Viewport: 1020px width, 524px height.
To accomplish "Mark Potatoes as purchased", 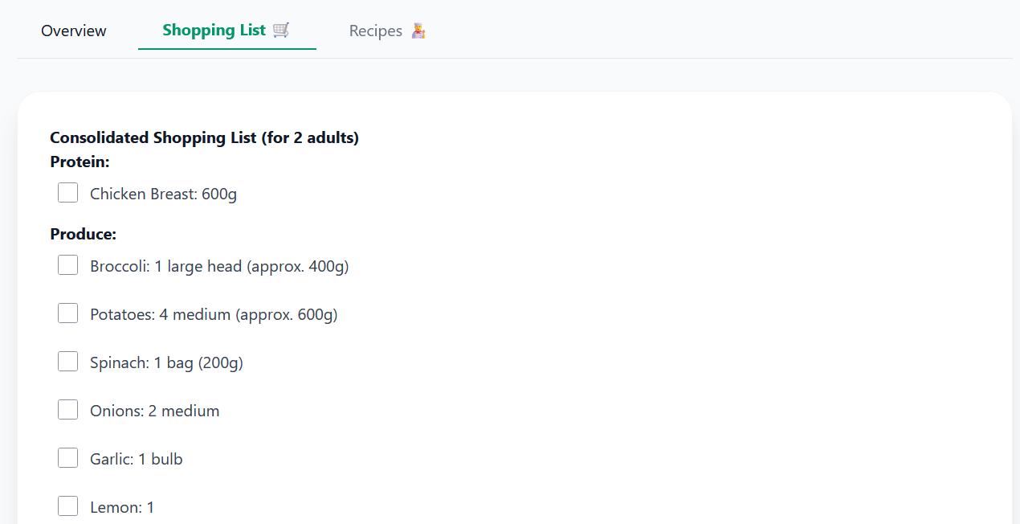I will 68,313.
